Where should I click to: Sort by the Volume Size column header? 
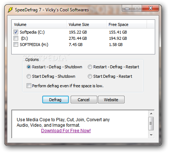click(x=86, y=24)
